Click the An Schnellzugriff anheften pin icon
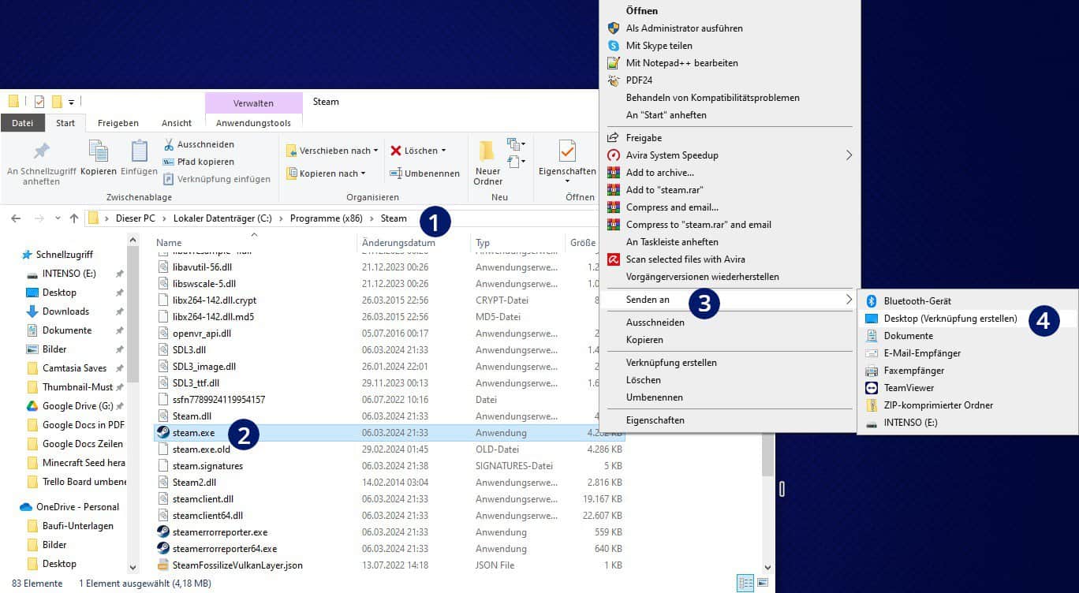This screenshot has width=1079, height=593. coord(41,151)
